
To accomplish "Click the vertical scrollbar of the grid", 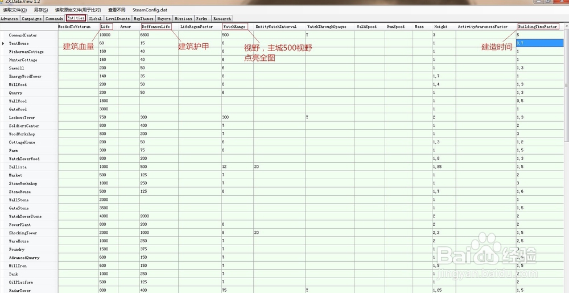I will tap(567, 85).
